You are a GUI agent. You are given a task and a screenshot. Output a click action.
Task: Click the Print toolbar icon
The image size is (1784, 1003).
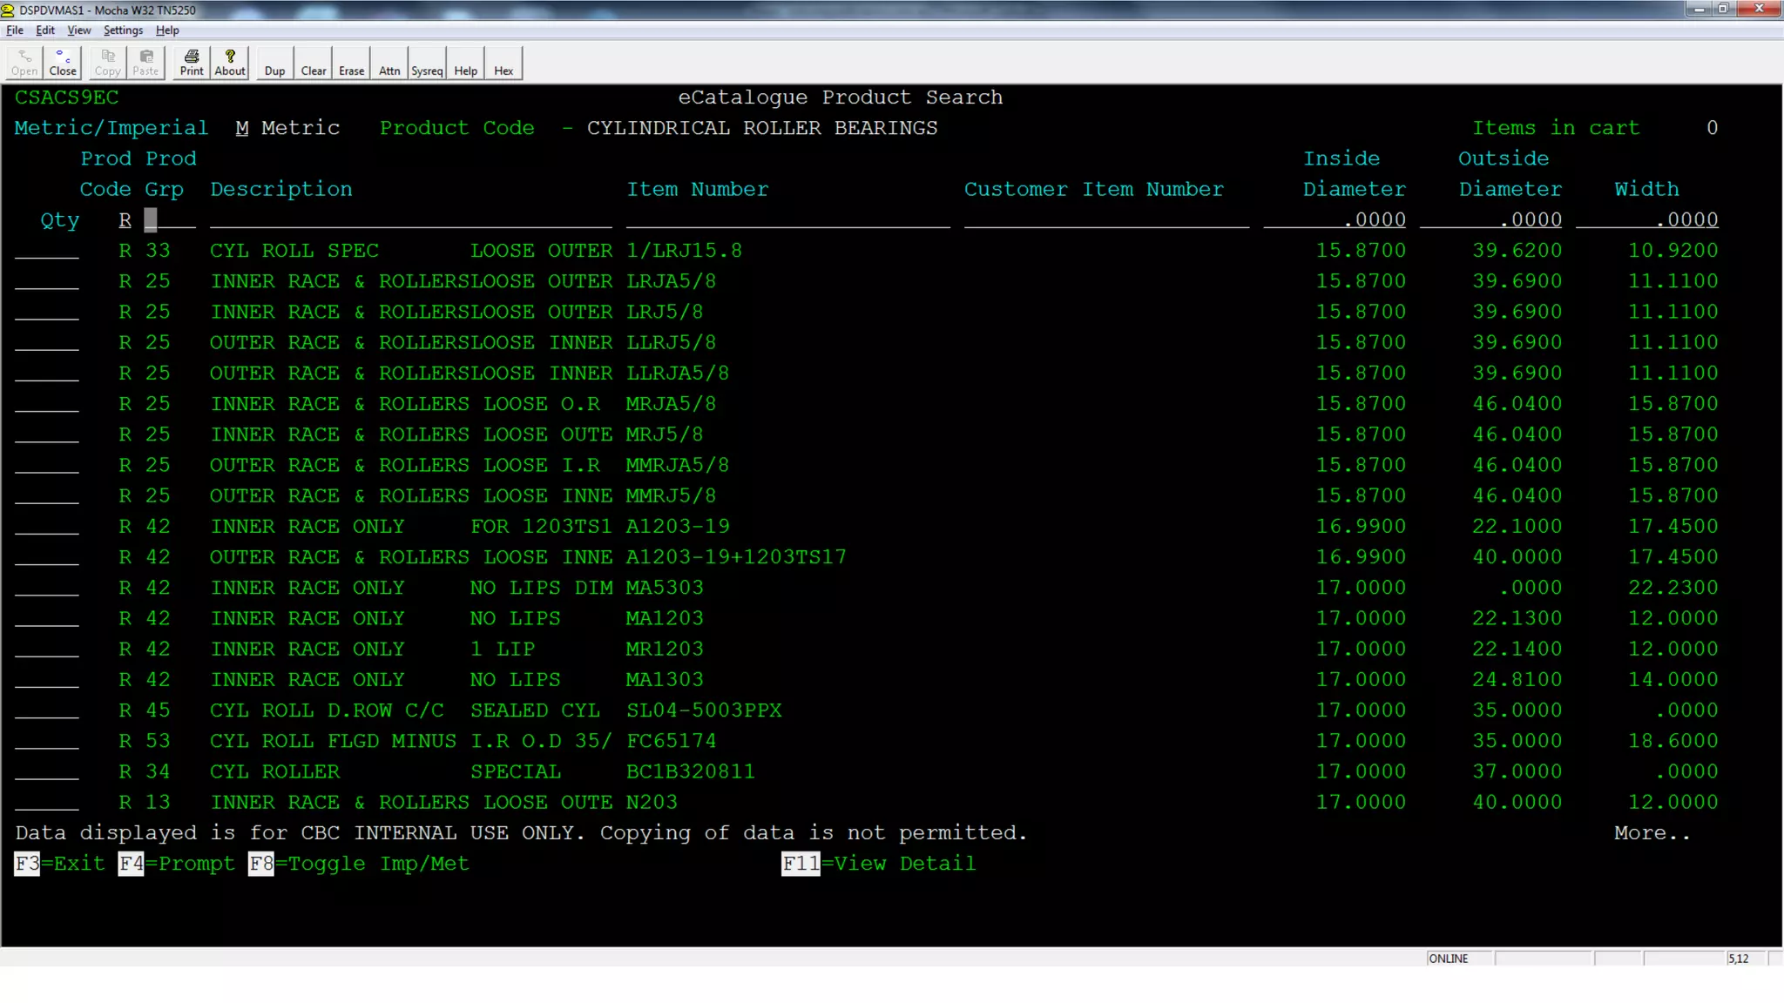(192, 63)
